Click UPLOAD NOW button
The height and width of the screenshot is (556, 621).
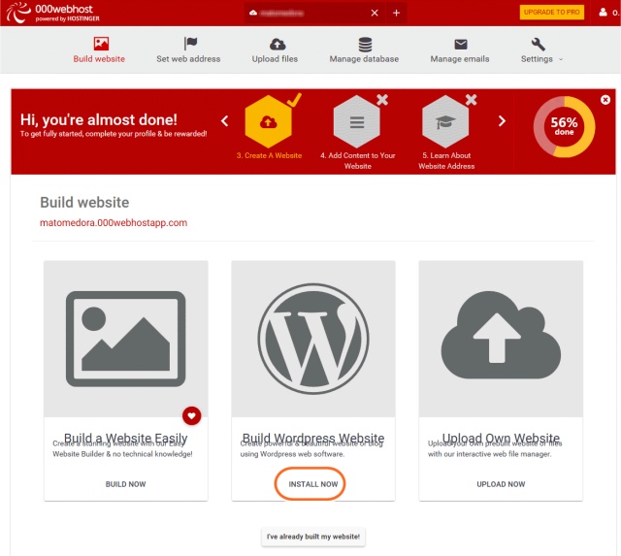[x=501, y=484]
